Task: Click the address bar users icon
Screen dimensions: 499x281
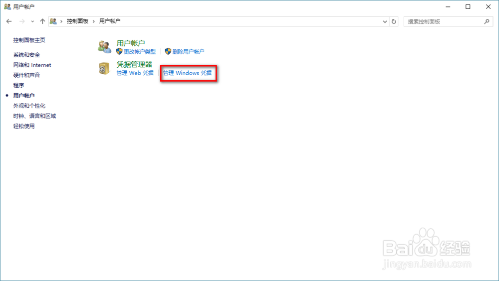Action: pyautogui.click(x=53, y=21)
